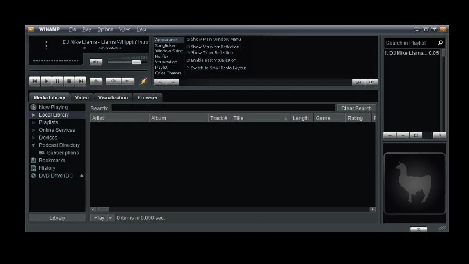Switch to the Visualization tab
The image size is (469, 264).
pos(113,98)
